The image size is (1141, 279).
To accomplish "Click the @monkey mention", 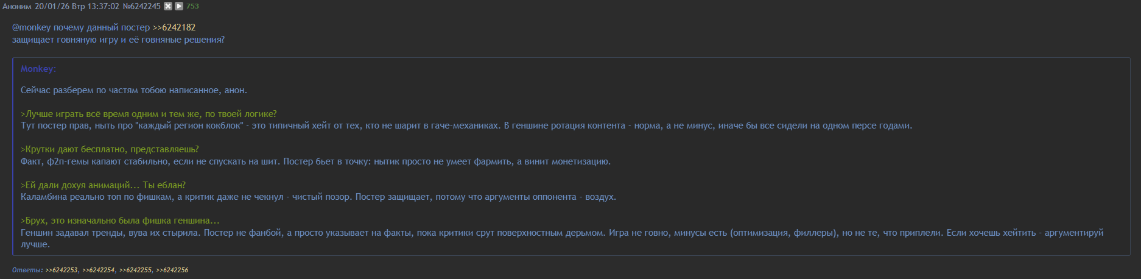I will [31, 27].
